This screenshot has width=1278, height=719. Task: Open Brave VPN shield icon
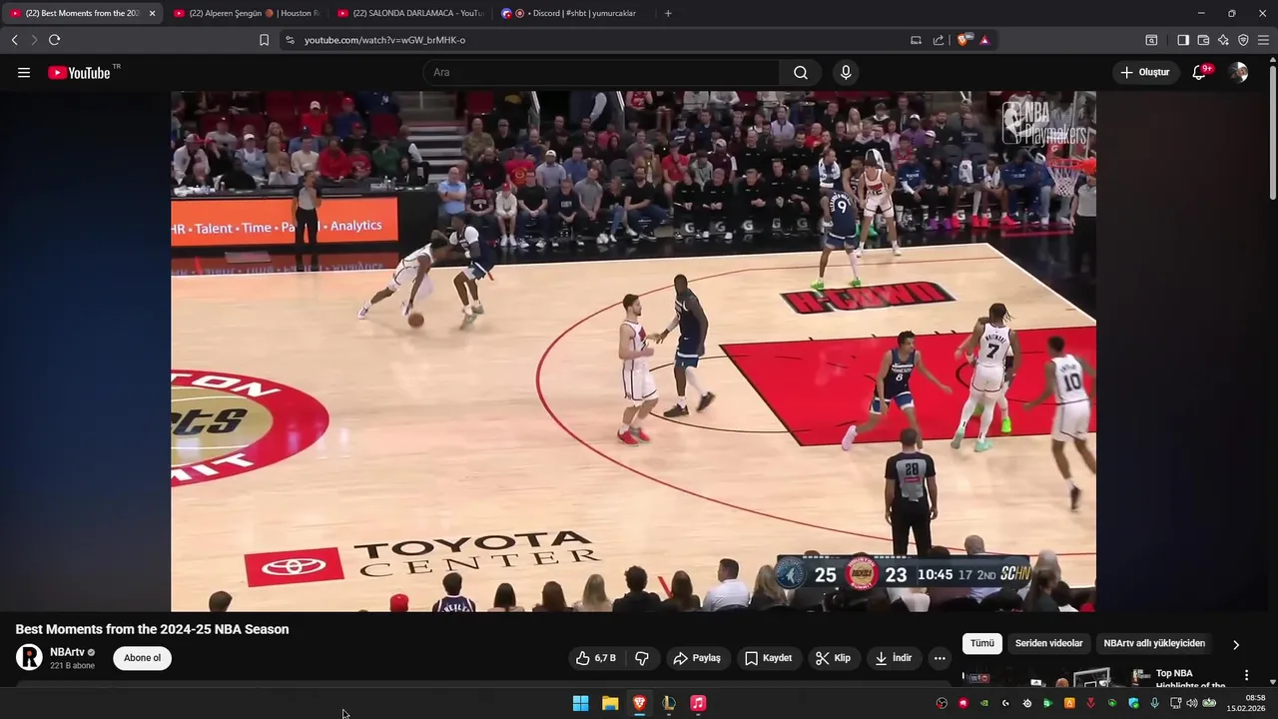point(1243,40)
